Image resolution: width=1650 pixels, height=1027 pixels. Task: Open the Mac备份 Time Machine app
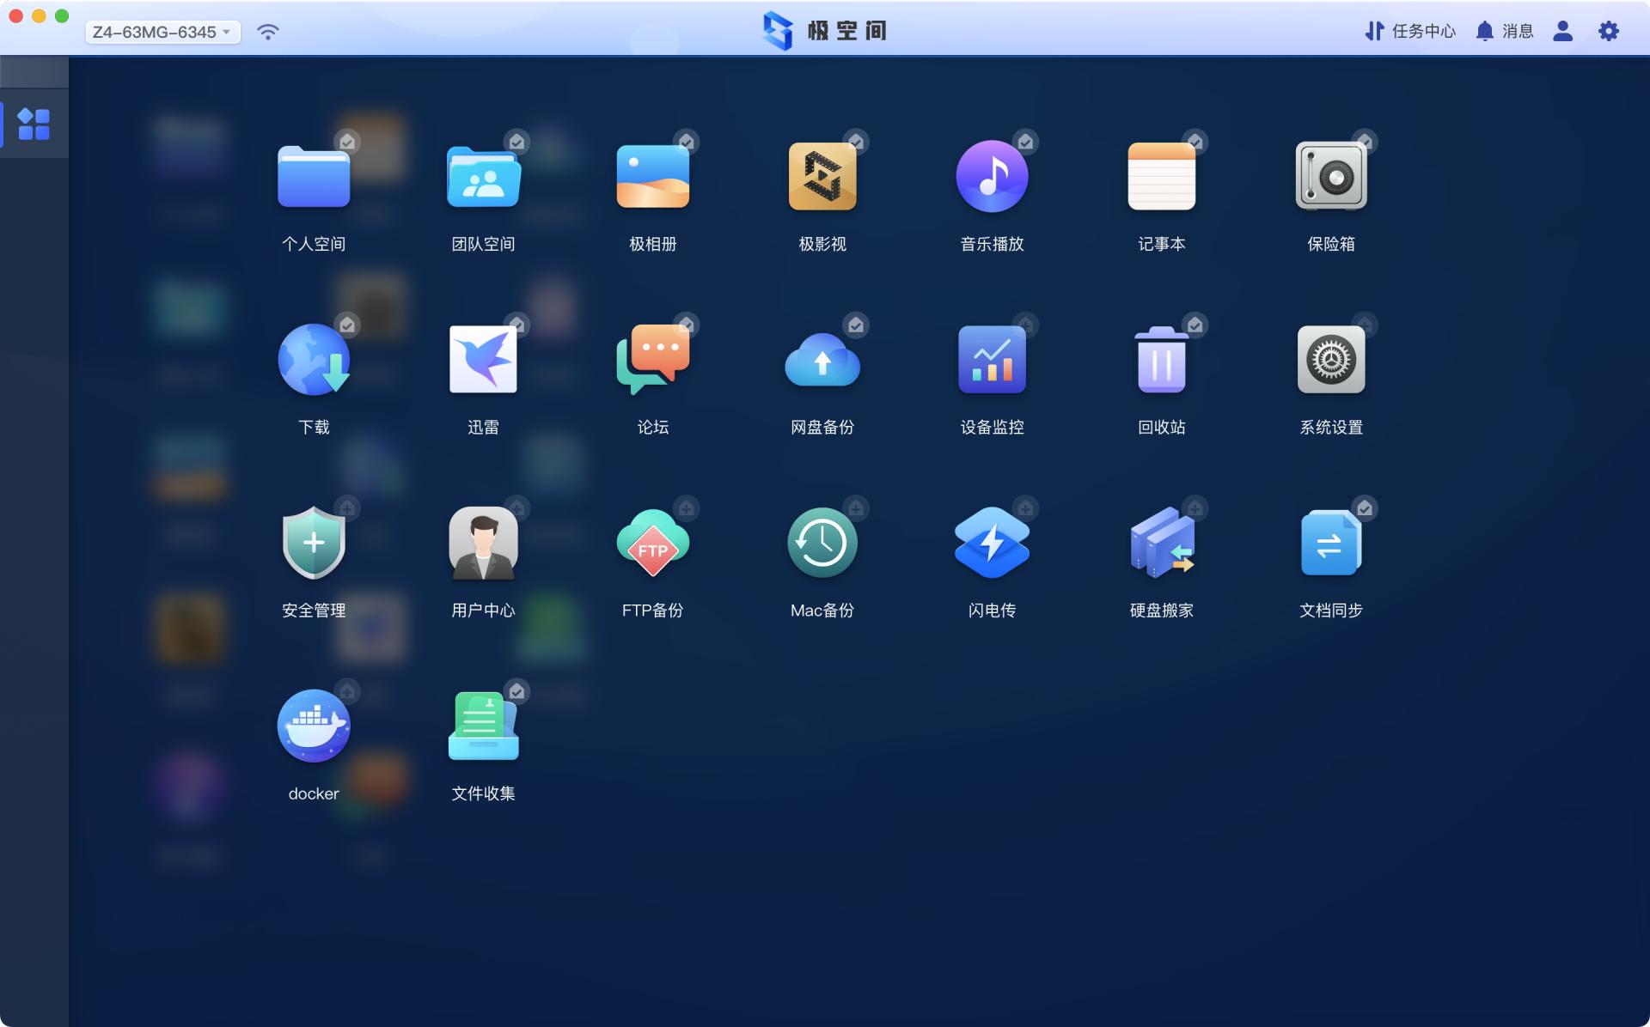(822, 544)
